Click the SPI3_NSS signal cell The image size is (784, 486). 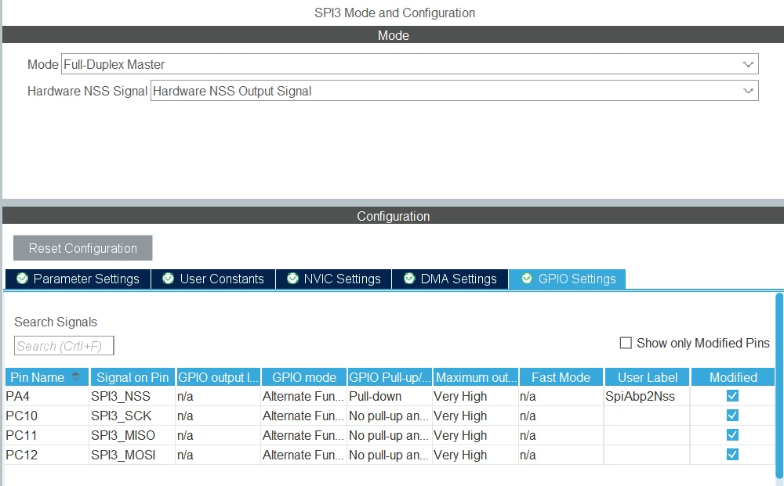[132, 396]
